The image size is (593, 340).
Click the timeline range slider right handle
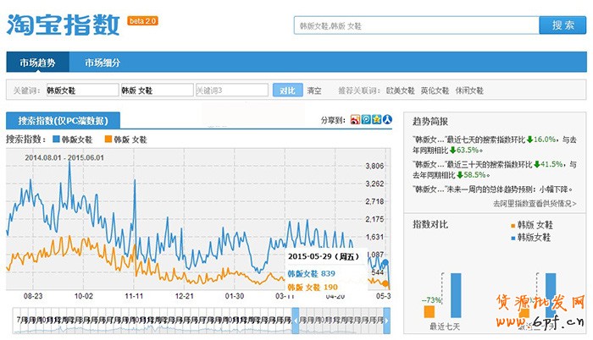click(387, 320)
